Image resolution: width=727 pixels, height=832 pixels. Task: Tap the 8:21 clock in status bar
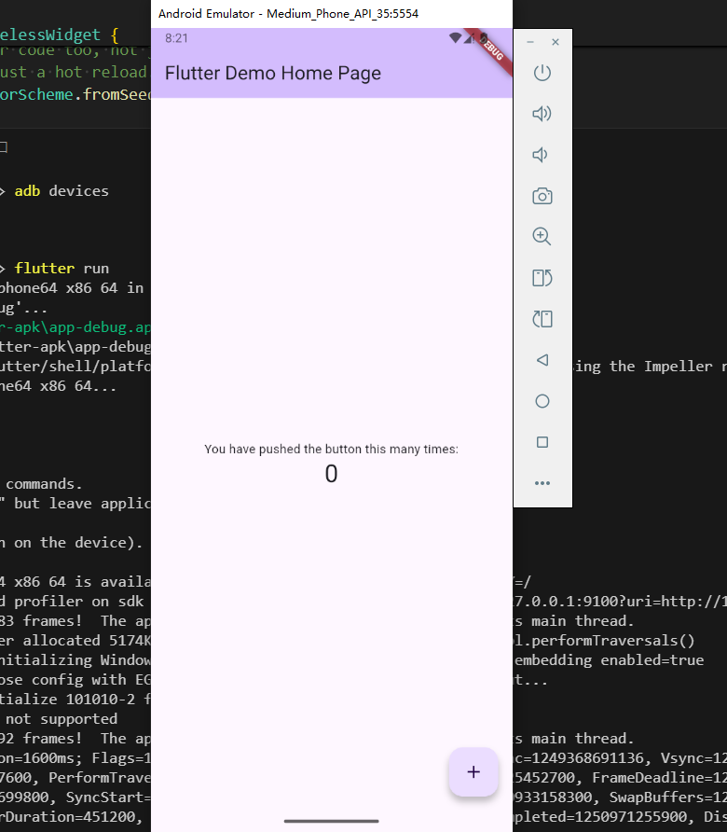176,38
